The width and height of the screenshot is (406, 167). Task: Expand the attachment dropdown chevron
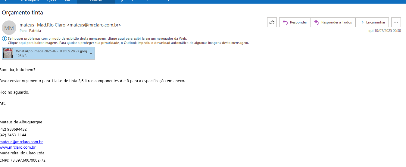point(91,53)
